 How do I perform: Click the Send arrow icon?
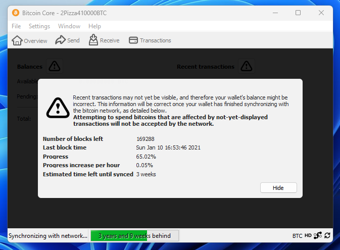pyautogui.click(x=60, y=40)
